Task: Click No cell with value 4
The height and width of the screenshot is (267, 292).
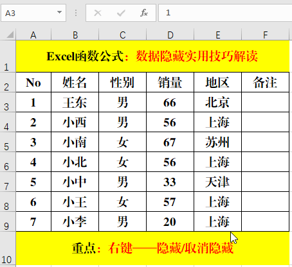Action: click(x=33, y=162)
